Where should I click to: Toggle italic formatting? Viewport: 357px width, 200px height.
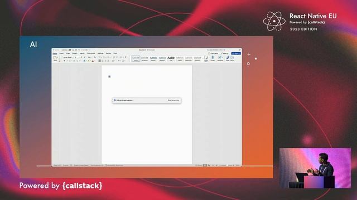pyautogui.click(x=67, y=61)
